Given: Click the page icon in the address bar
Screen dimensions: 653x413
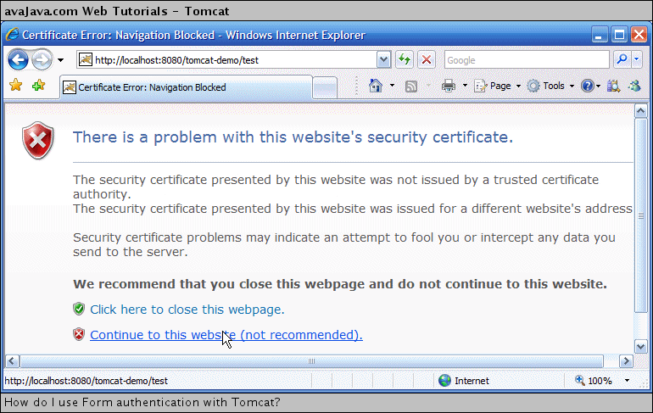Looking at the screenshot, I should [x=86, y=59].
